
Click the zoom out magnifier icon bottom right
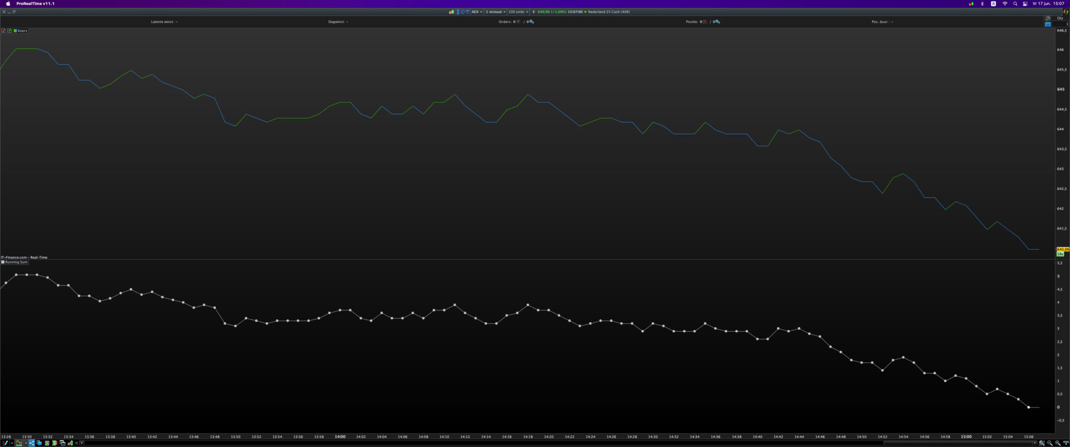click(1050, 443)
